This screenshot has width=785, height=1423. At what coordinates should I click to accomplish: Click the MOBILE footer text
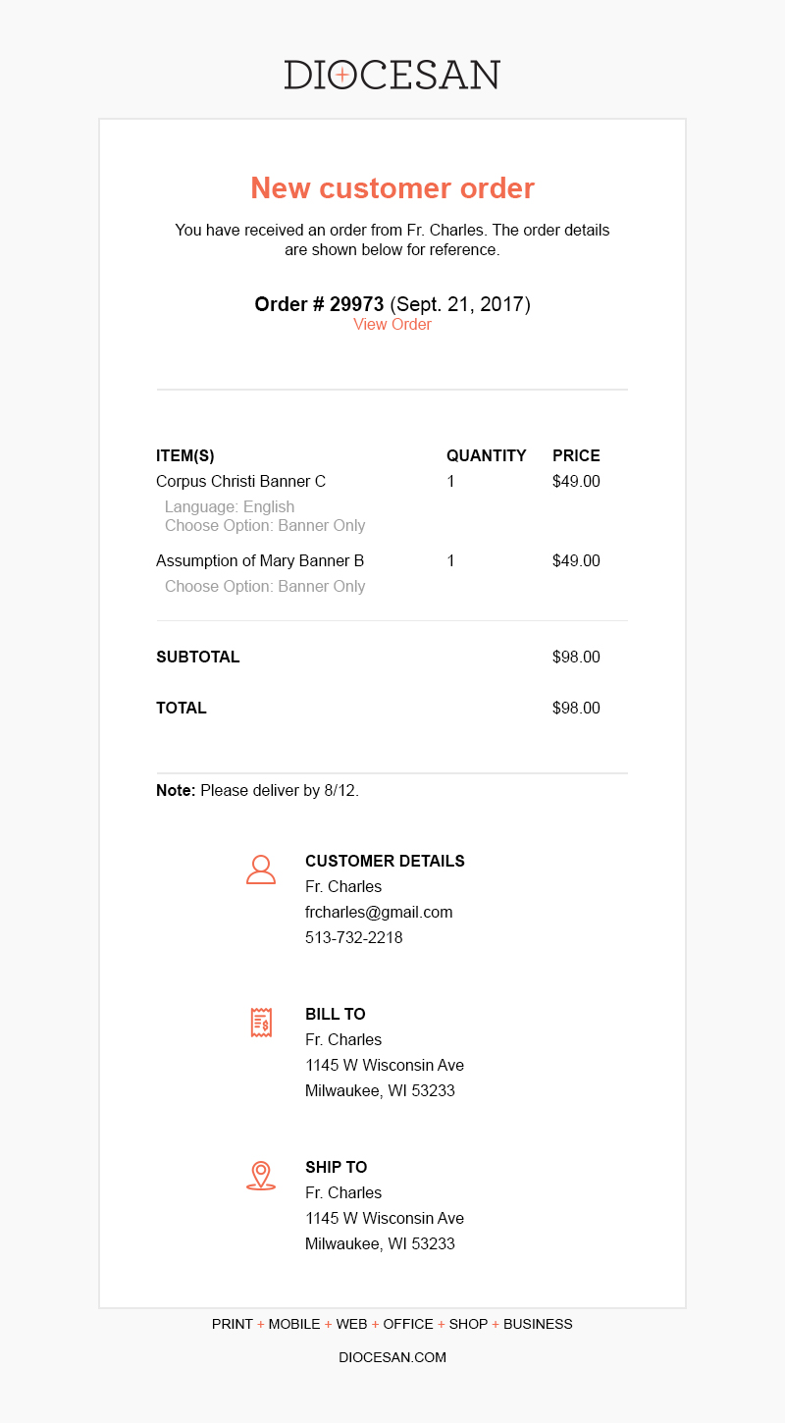pos(294,1324)
